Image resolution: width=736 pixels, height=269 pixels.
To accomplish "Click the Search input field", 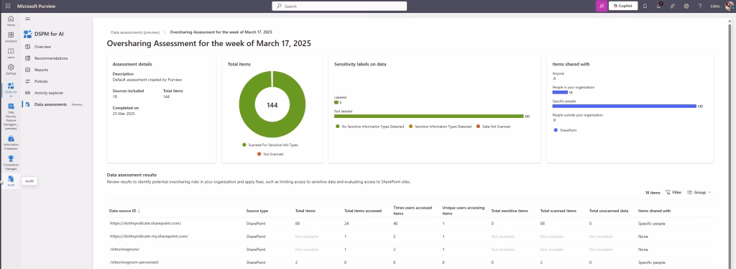I will pyautogui.click(x=339, y=6).
